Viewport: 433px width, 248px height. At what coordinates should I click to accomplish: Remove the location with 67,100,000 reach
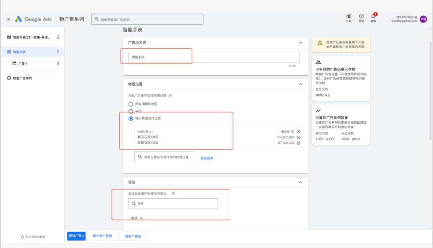point(299,143)
